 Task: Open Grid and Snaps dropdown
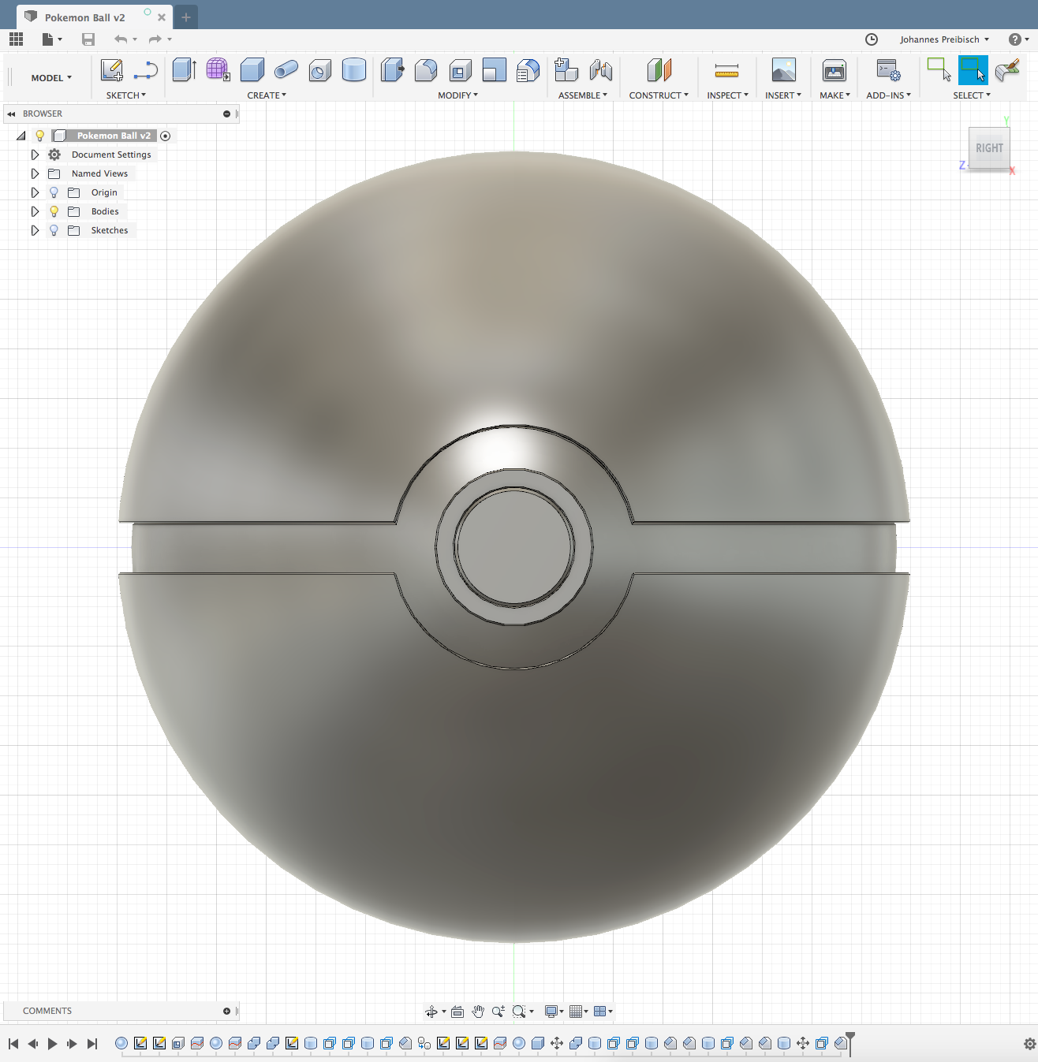pos(579,1012)
